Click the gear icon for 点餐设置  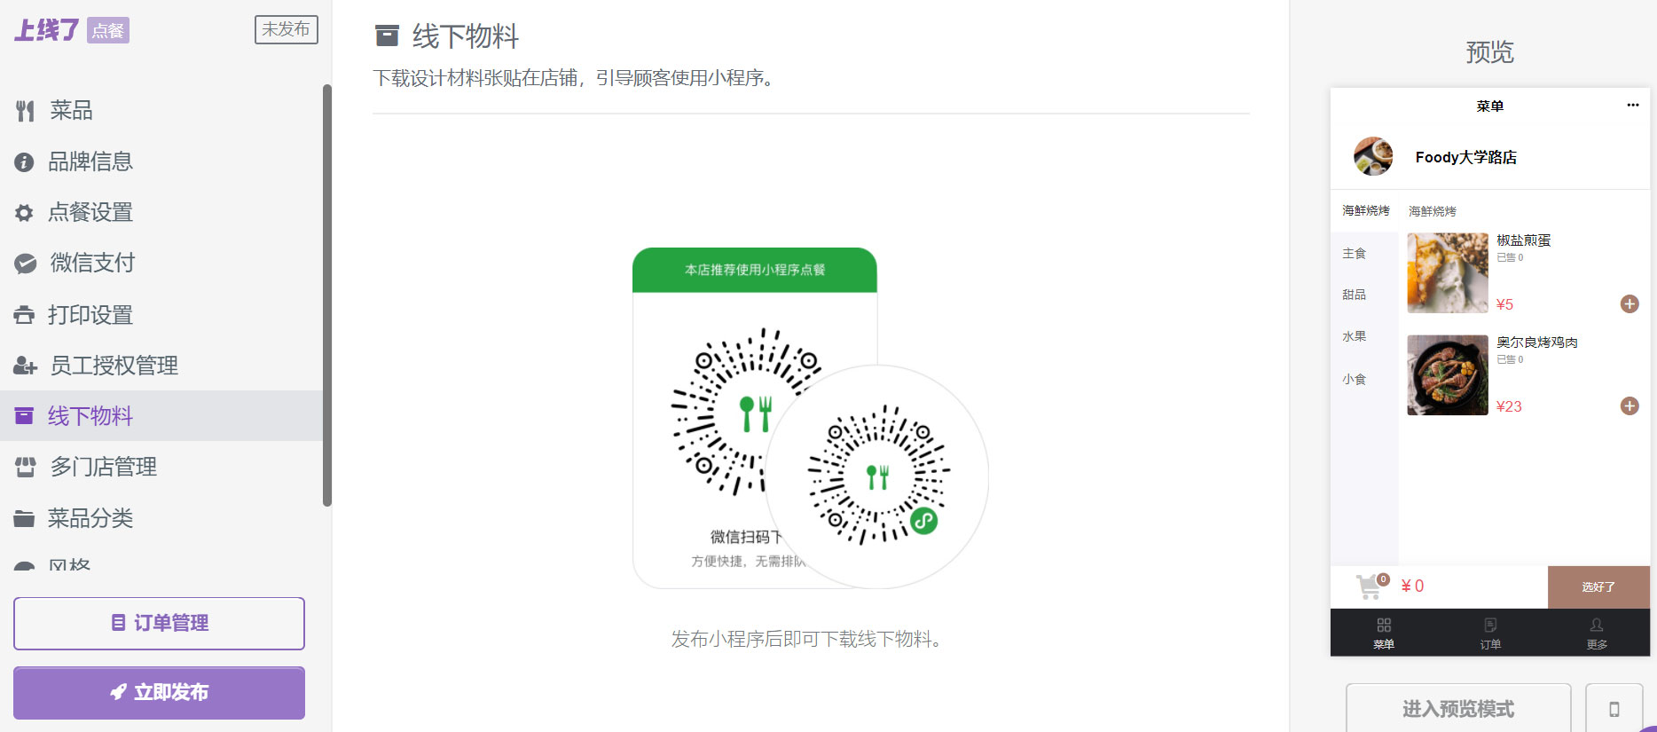[x=24, y=213]
